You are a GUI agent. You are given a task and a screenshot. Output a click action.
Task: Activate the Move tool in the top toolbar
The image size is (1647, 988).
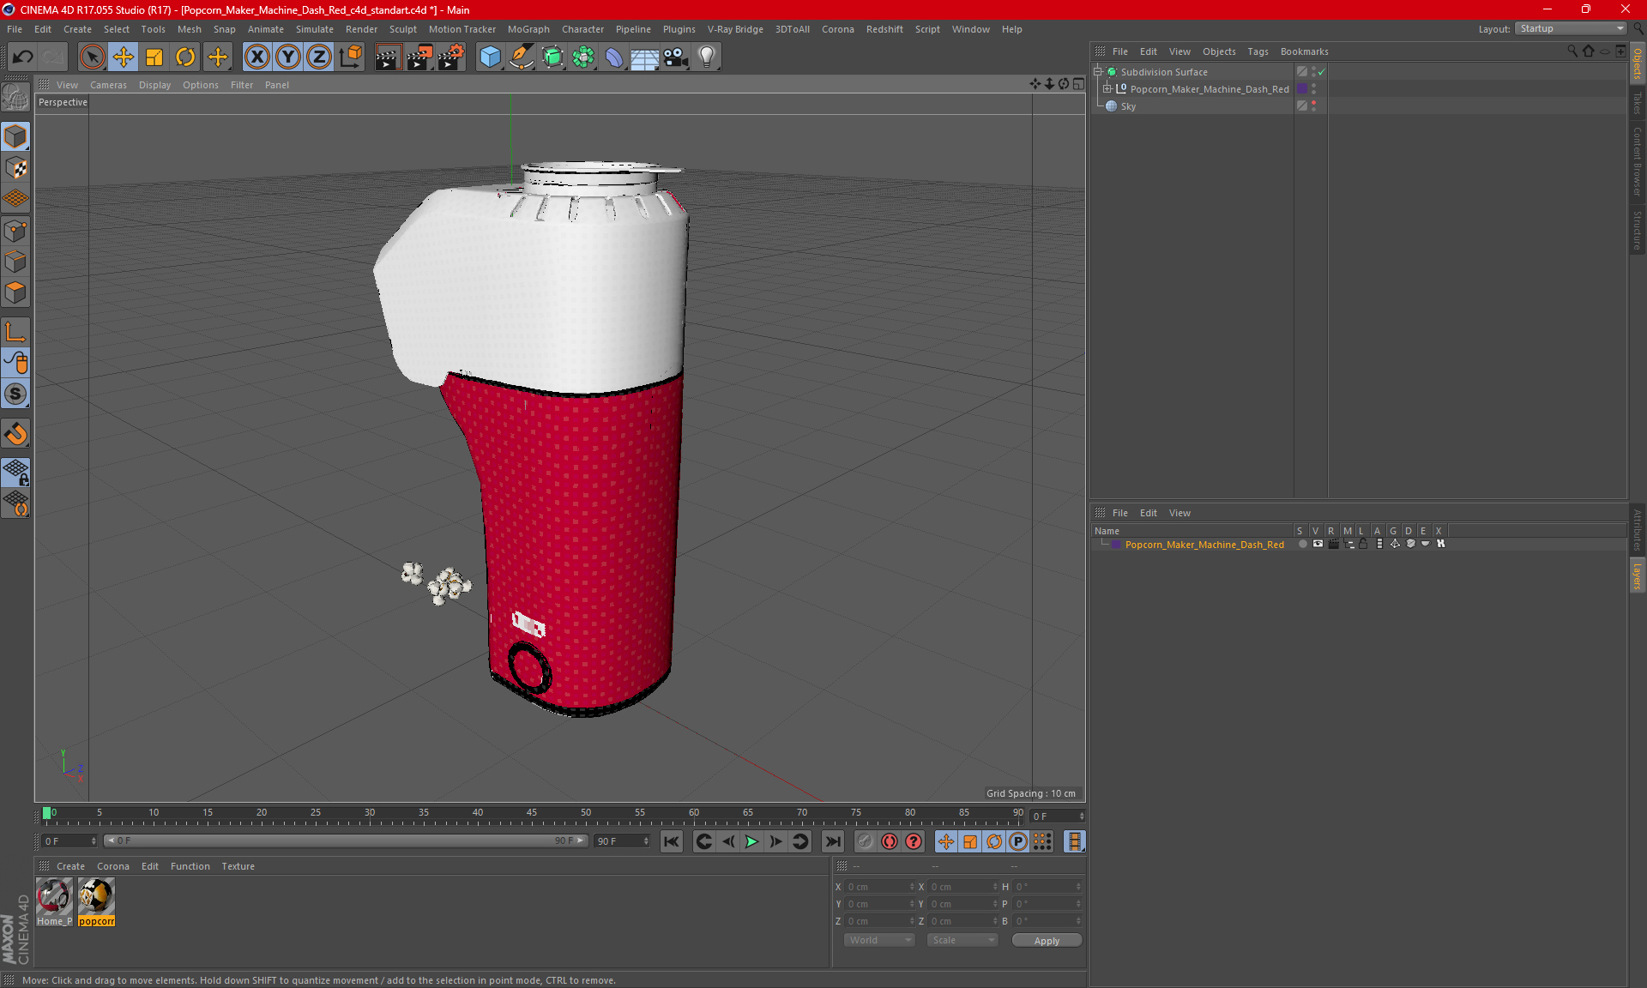point(124,57)
